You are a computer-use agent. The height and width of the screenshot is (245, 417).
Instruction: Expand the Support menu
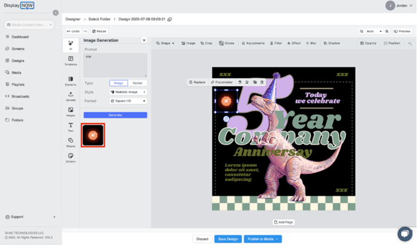click(30, 217)
